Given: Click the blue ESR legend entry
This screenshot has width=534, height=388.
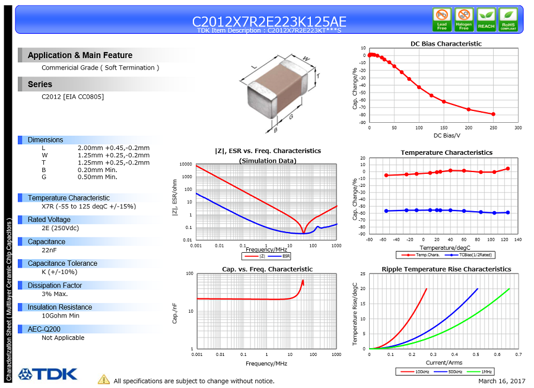Looking at the screenshot, I should point(279,256).
